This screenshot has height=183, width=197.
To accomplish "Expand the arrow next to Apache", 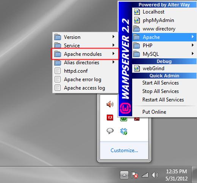I will coord(192,37).
